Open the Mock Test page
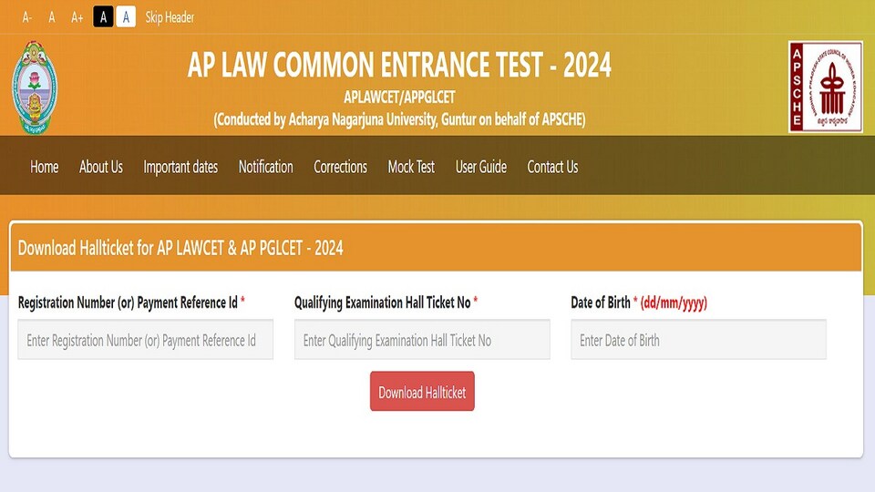The image size is (875, 492). [411, 167]
